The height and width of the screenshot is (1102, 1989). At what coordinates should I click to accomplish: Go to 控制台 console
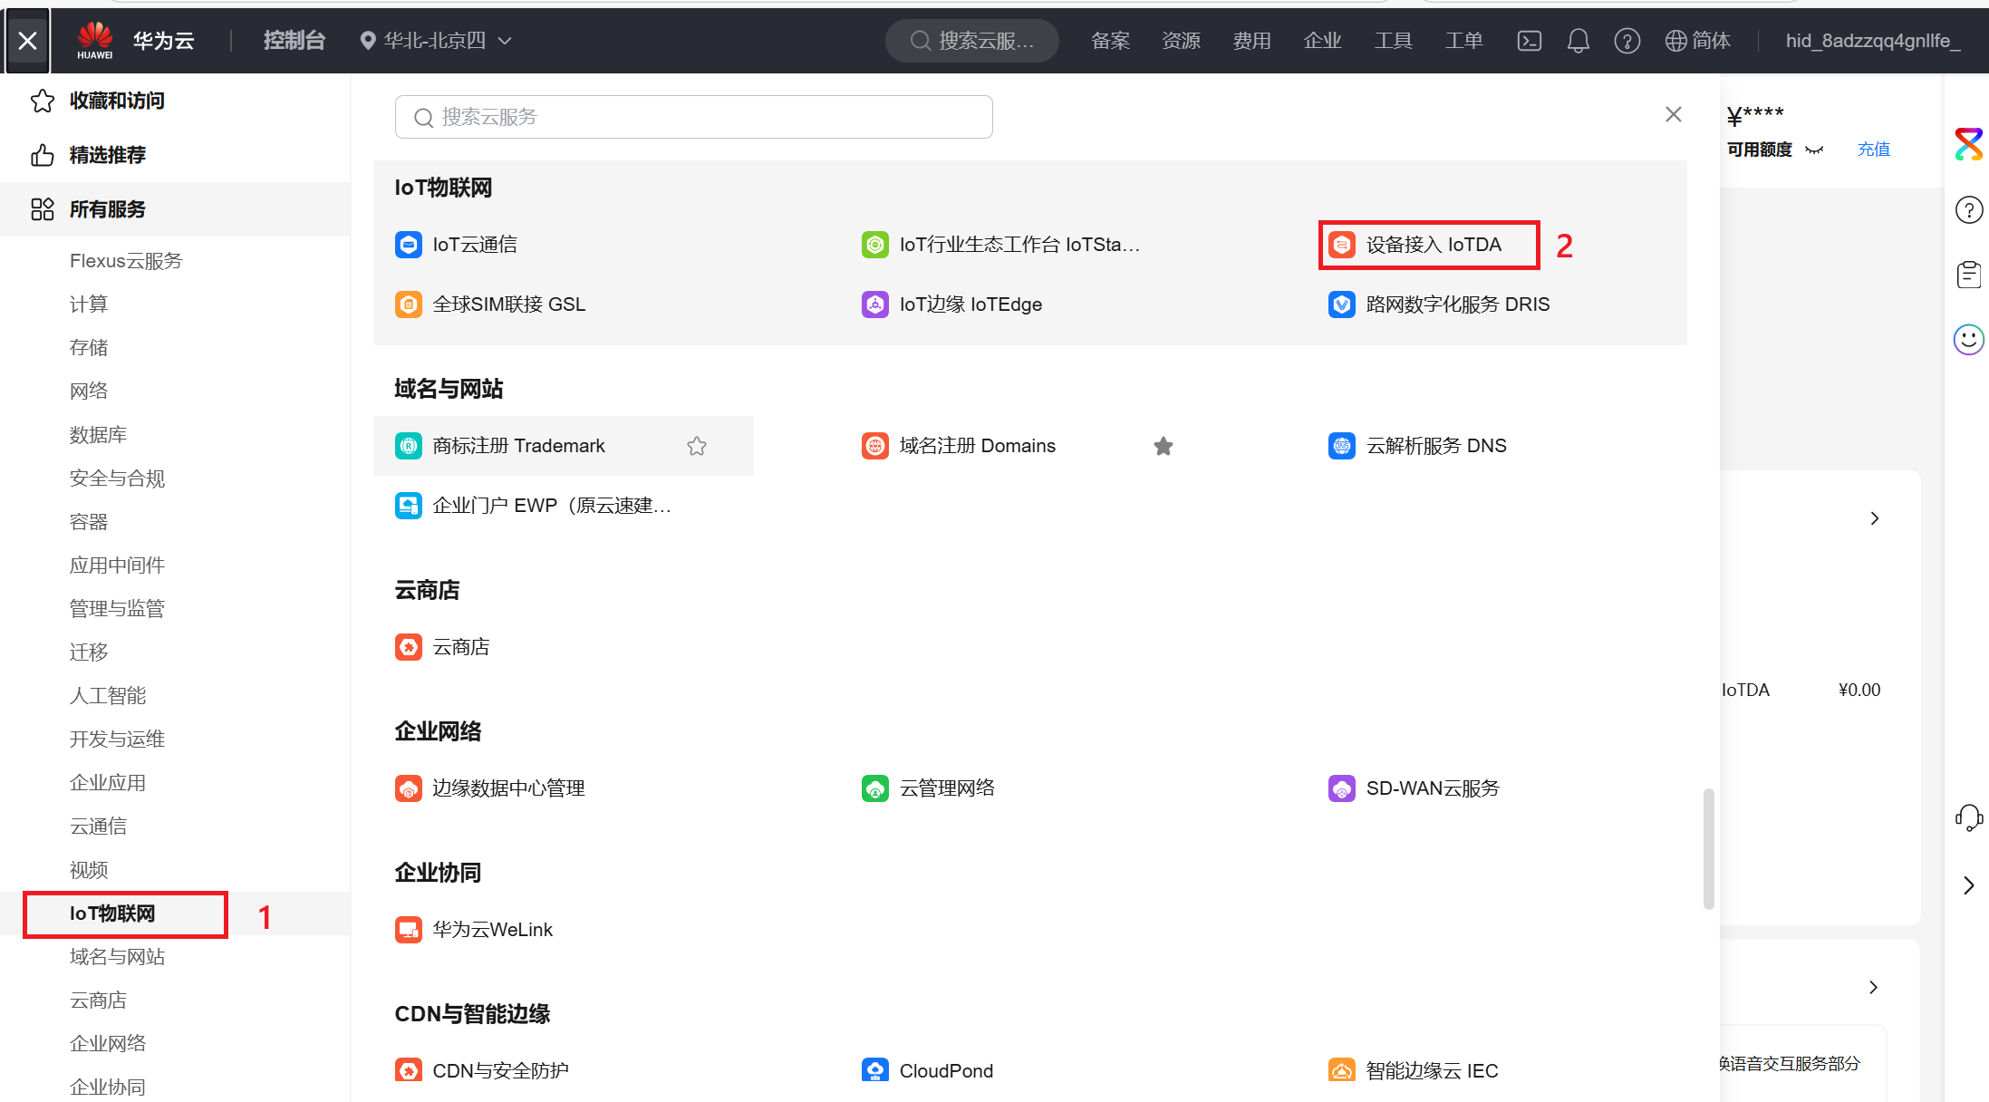294,41
